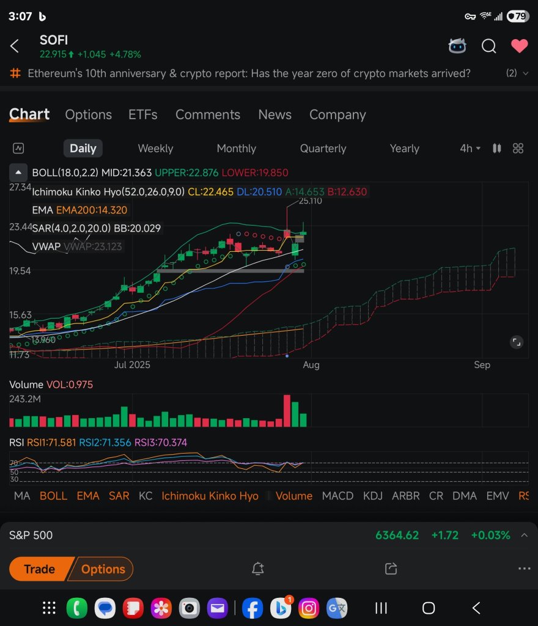Screen dimensions: 538x626
Task: Select the EMV sub-indicator
Action: point(498,496)
